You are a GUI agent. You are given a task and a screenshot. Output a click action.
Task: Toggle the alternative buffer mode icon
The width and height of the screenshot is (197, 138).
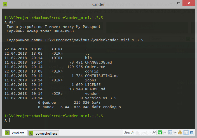pyautogui.click(x=186, y=132)
